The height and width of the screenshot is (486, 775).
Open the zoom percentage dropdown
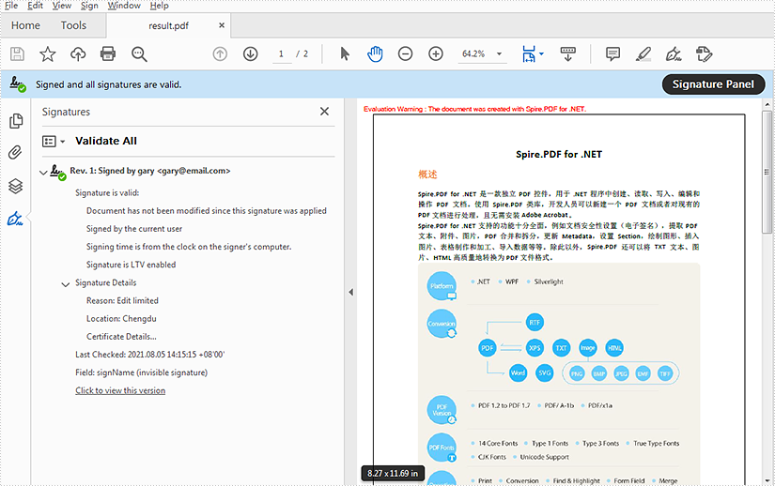(x=499, y=53)
